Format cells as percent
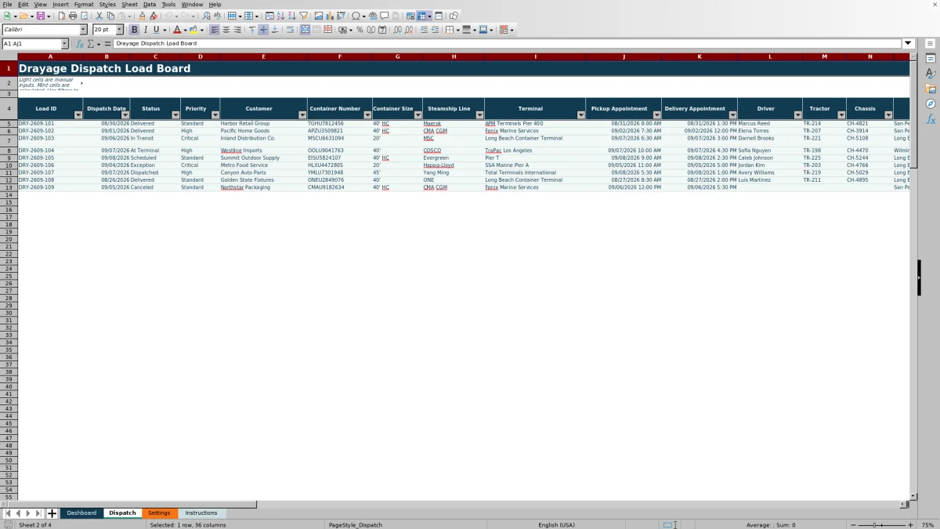The height and width of the screenshot is (529, 940). tap(360, 30)
